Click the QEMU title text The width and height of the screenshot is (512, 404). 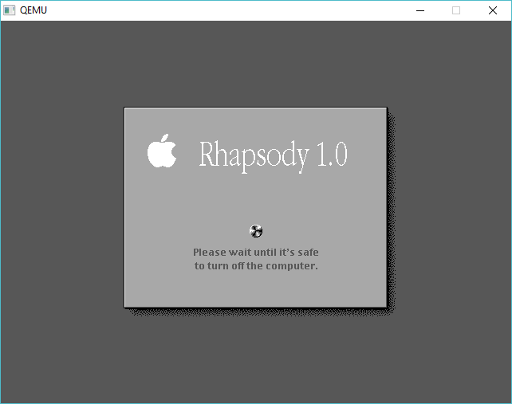click(33, 10)
